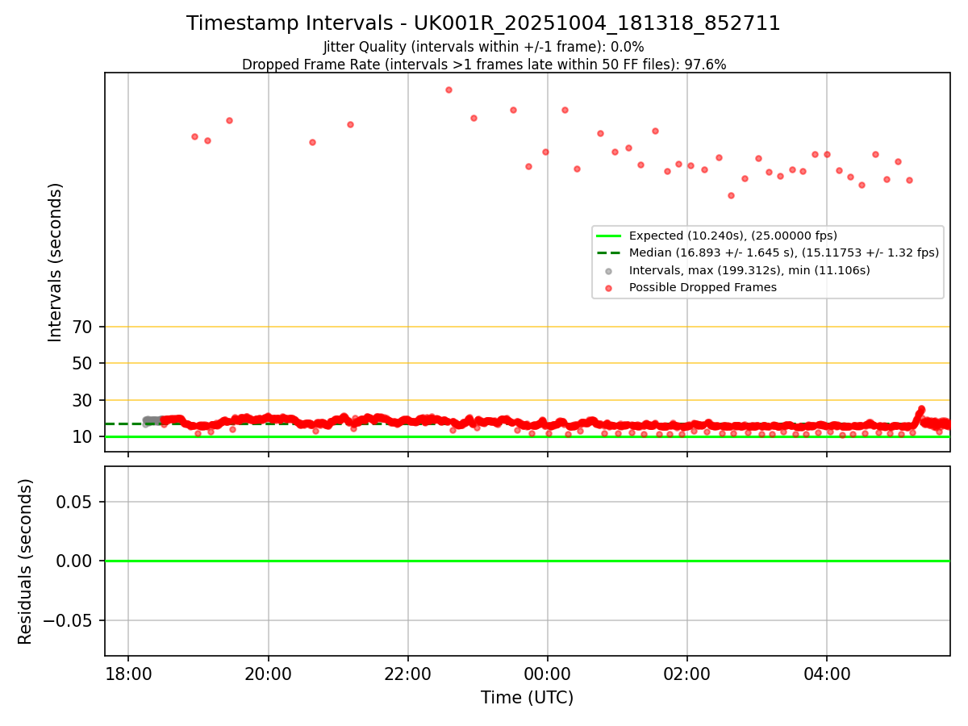Select the solid green Expected legend line
The height and width of the screenshot is (726, 968).
[x=608, y=236]
